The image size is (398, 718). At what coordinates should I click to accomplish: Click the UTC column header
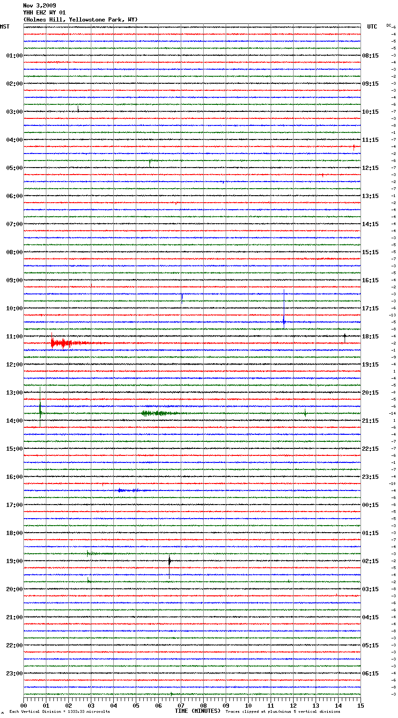click(372, 27)
